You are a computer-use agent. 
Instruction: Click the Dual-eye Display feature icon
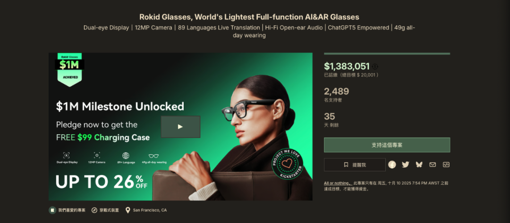[66, 155]
